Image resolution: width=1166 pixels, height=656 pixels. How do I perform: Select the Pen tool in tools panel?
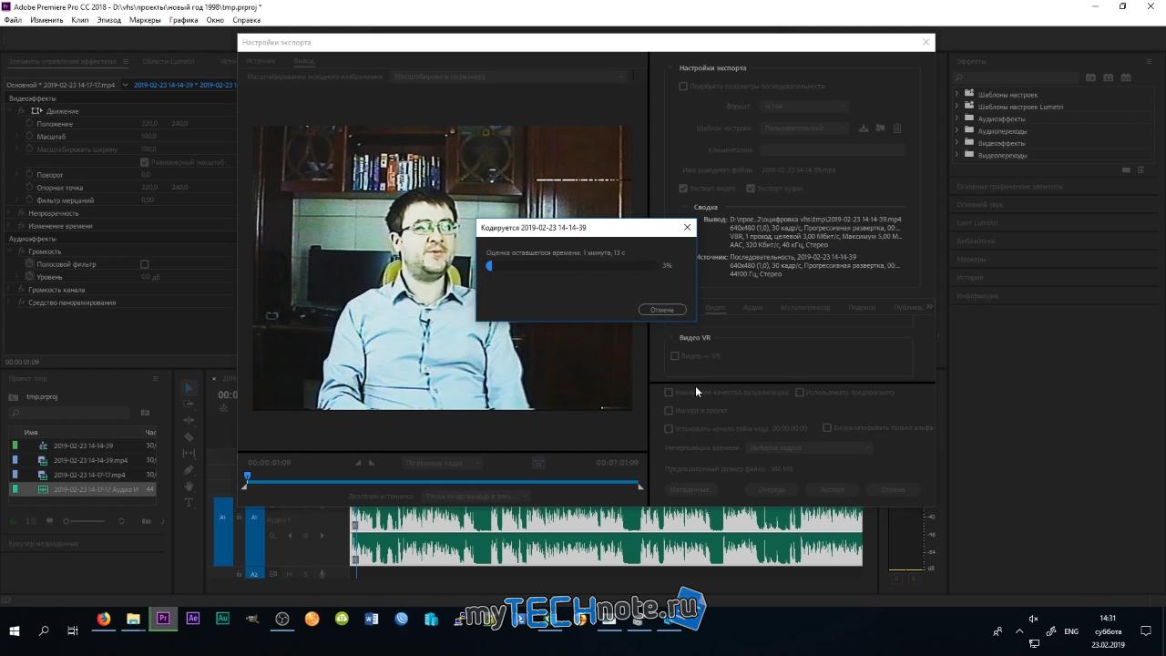189,470
